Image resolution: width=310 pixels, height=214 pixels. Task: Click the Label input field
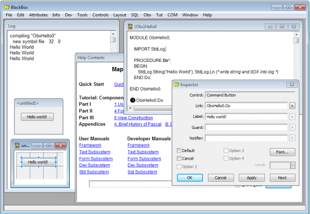coord(246,117)
